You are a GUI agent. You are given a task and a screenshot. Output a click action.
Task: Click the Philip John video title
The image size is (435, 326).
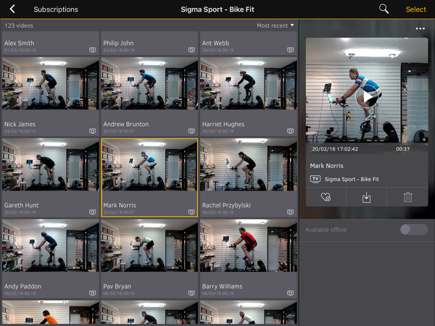point(118,43)
